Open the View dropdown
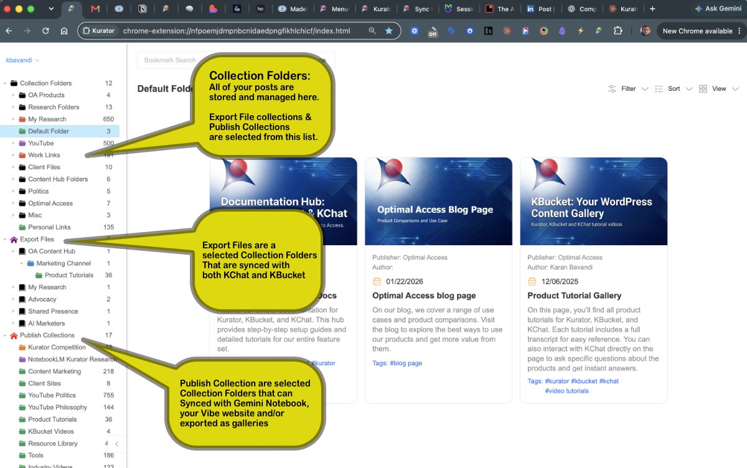Screen dimensions: 747x468 (x=719, y=89)
